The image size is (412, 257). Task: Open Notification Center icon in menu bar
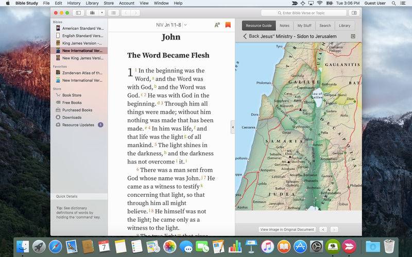[403, 3]
